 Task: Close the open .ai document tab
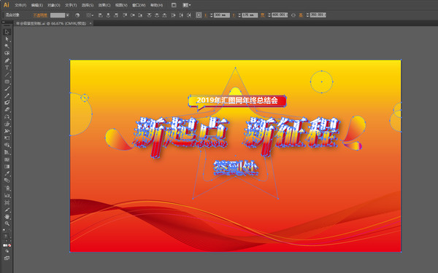pos(91,23)
